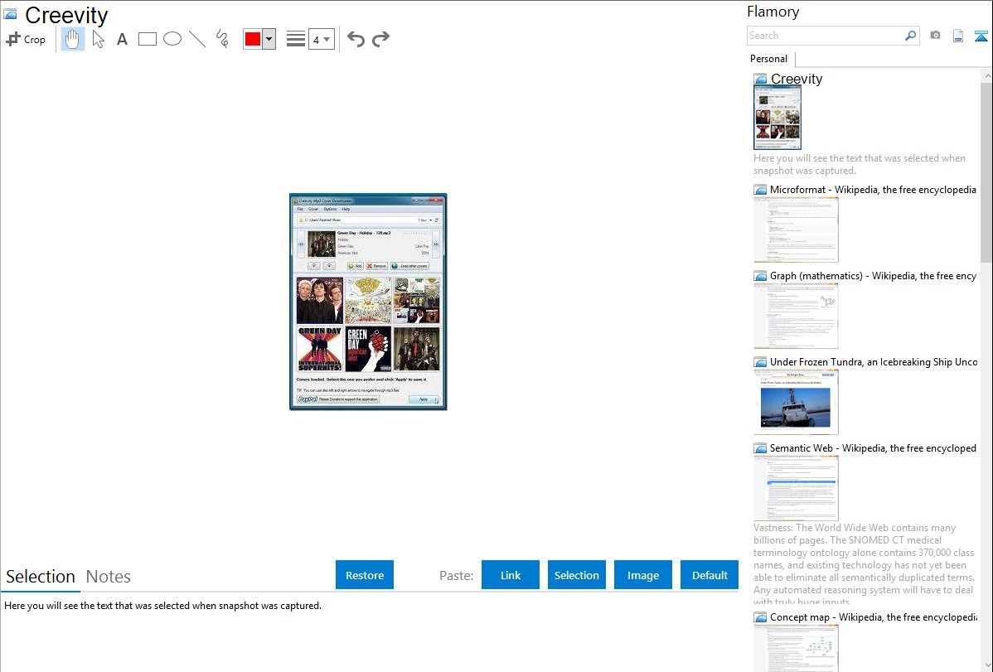993x672 pixels.
Task: Click the icon beside Semantic Web title
Action: [x=760, y=447]
